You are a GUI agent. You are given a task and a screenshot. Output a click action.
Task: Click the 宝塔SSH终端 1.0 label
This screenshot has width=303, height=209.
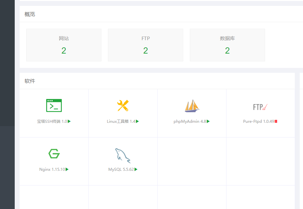pyautogui.click(x=52, y=121)
